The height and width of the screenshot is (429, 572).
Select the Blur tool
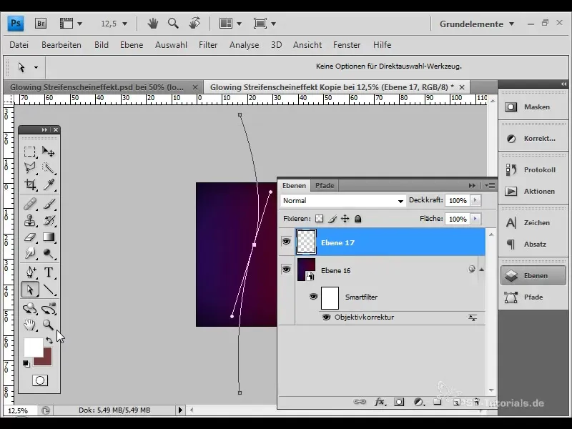tap(30, 253)
